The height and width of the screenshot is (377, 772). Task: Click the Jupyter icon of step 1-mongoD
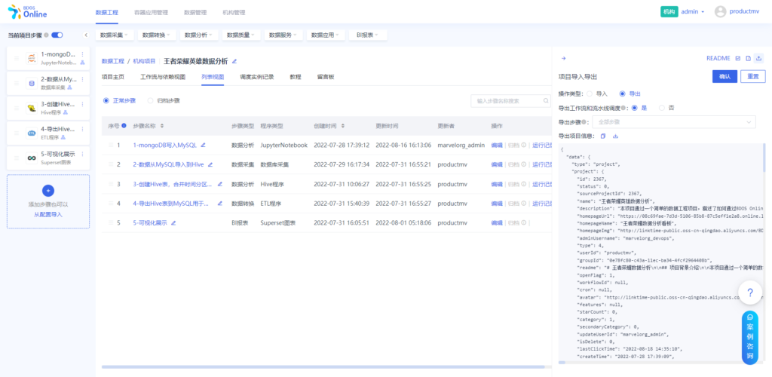[x=32, y=59]
